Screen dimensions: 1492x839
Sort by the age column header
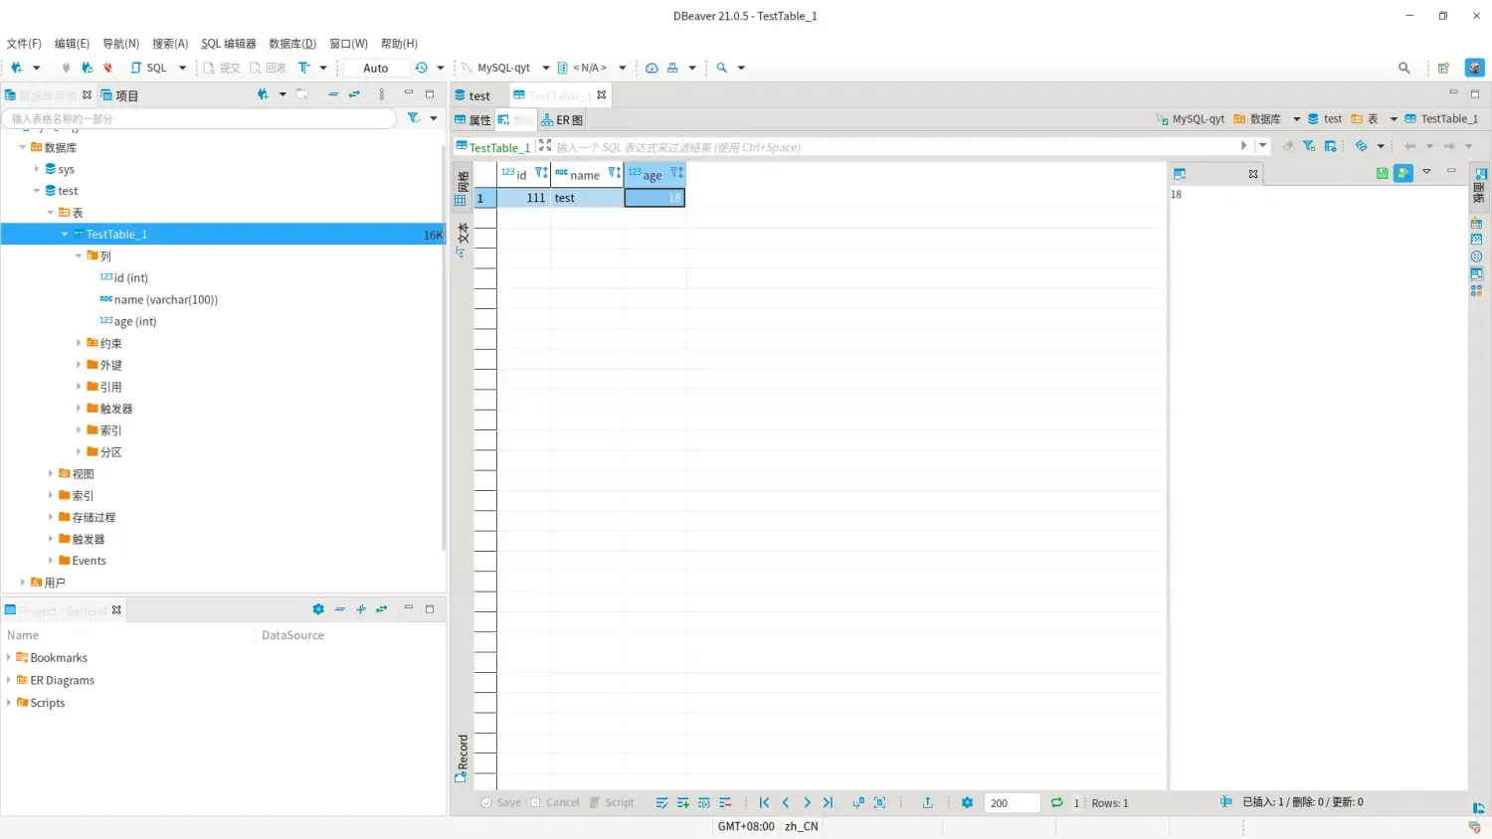pos(652,175)
